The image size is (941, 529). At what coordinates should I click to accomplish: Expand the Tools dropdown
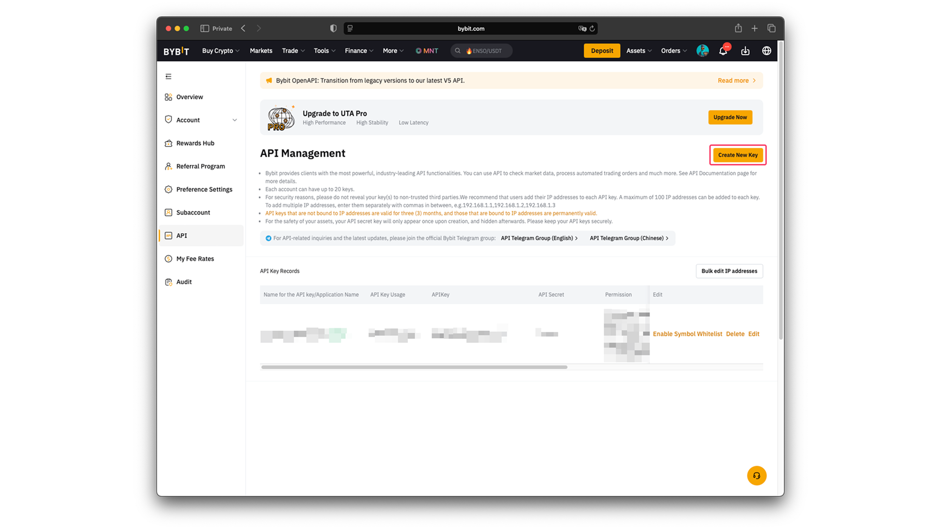(324, 51)
